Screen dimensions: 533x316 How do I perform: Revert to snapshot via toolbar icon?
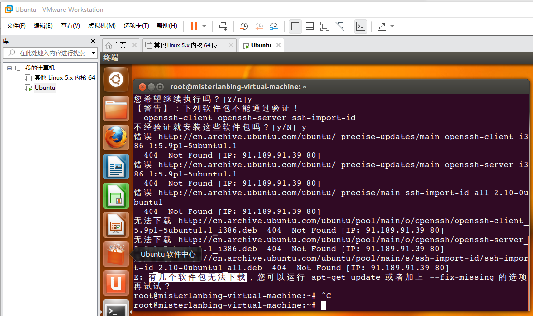(x=259, y=26)
